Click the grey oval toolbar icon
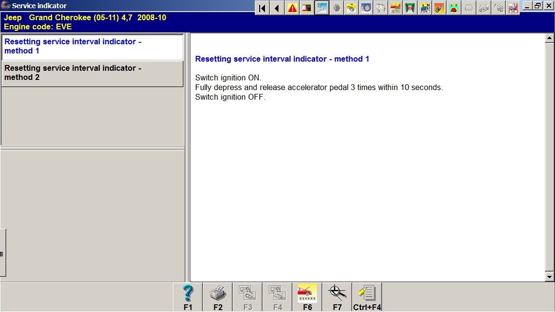 click(x=337, y=8)
